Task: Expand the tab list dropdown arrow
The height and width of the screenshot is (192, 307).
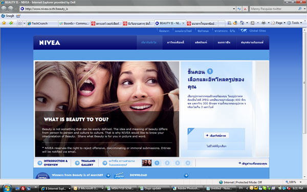Action: pyautogui.click(x=24, y=24)
